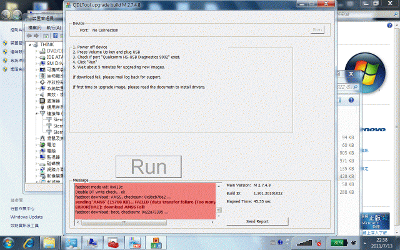The width and height of the screenshot is (400, 250).
Task: Click the "fastboot mode vid: 0x413c" log line
Action: (x=99, y=187)
